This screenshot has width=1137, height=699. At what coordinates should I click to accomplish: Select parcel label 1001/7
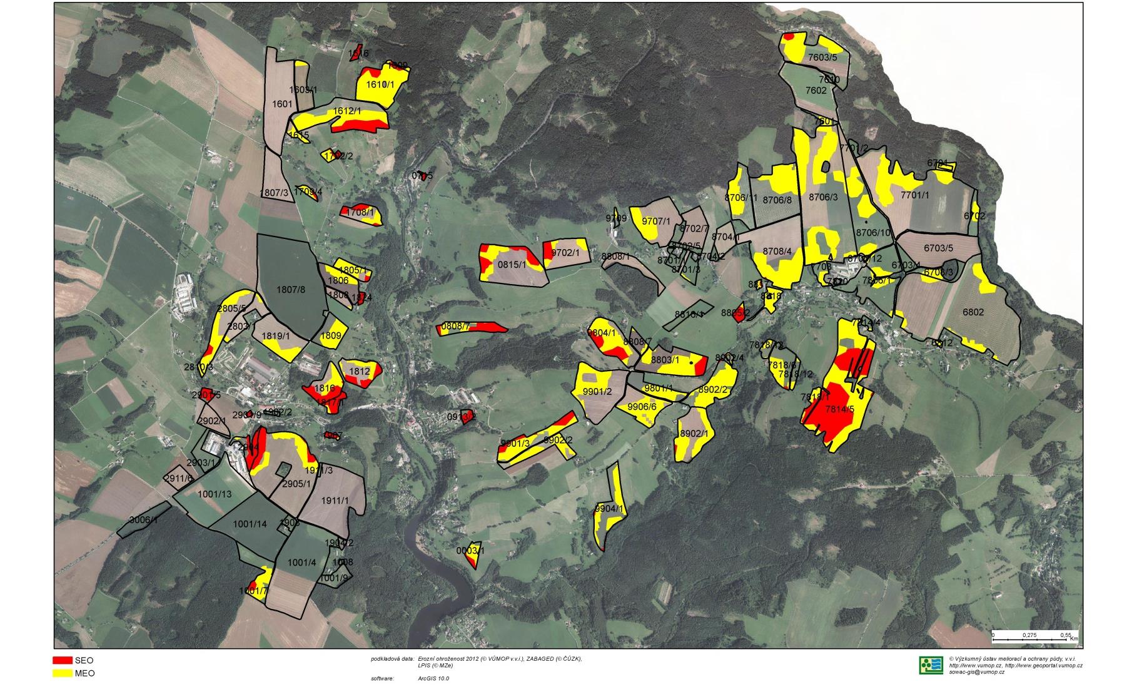coord(254,591)
